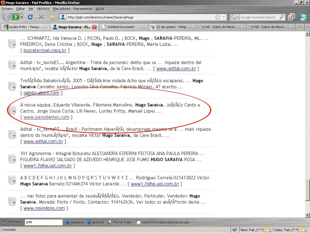Click the weather eye icon in status bar

(235, 230)
